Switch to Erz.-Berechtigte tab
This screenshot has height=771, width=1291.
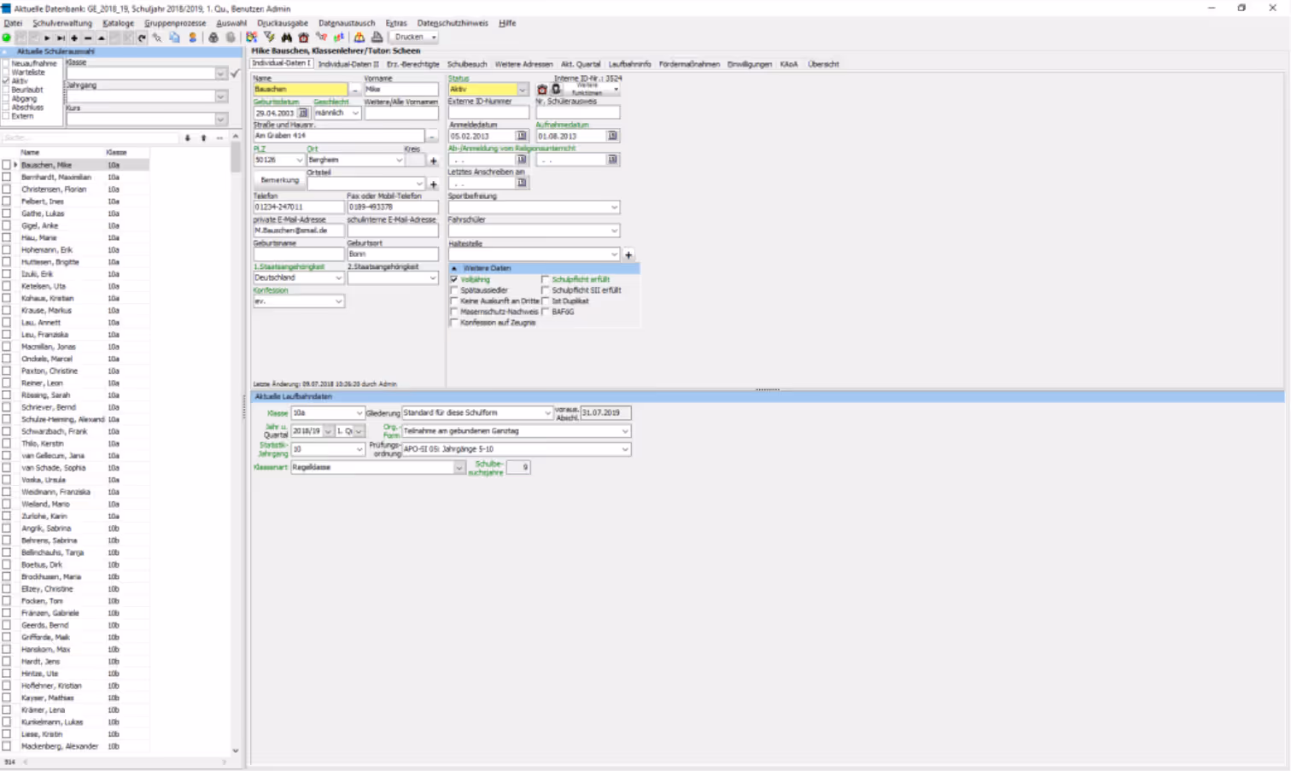tap(412, 64)
